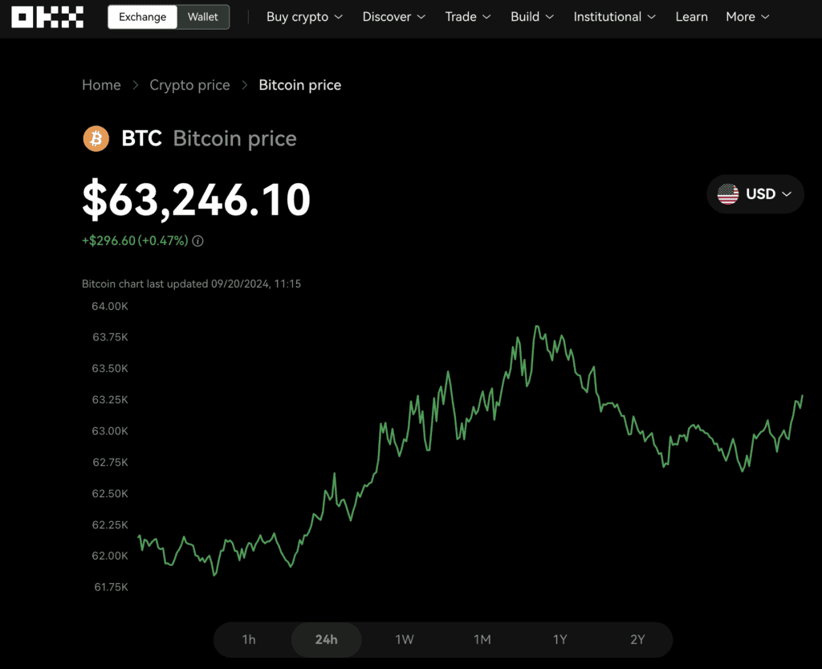Click the info icon beside +0.47%
This screenshot has height=669, width=822.
(x=197, y=241)
